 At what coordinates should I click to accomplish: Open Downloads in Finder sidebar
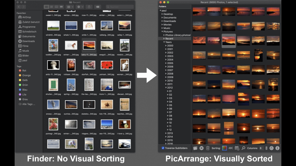[x=27, y=41]
